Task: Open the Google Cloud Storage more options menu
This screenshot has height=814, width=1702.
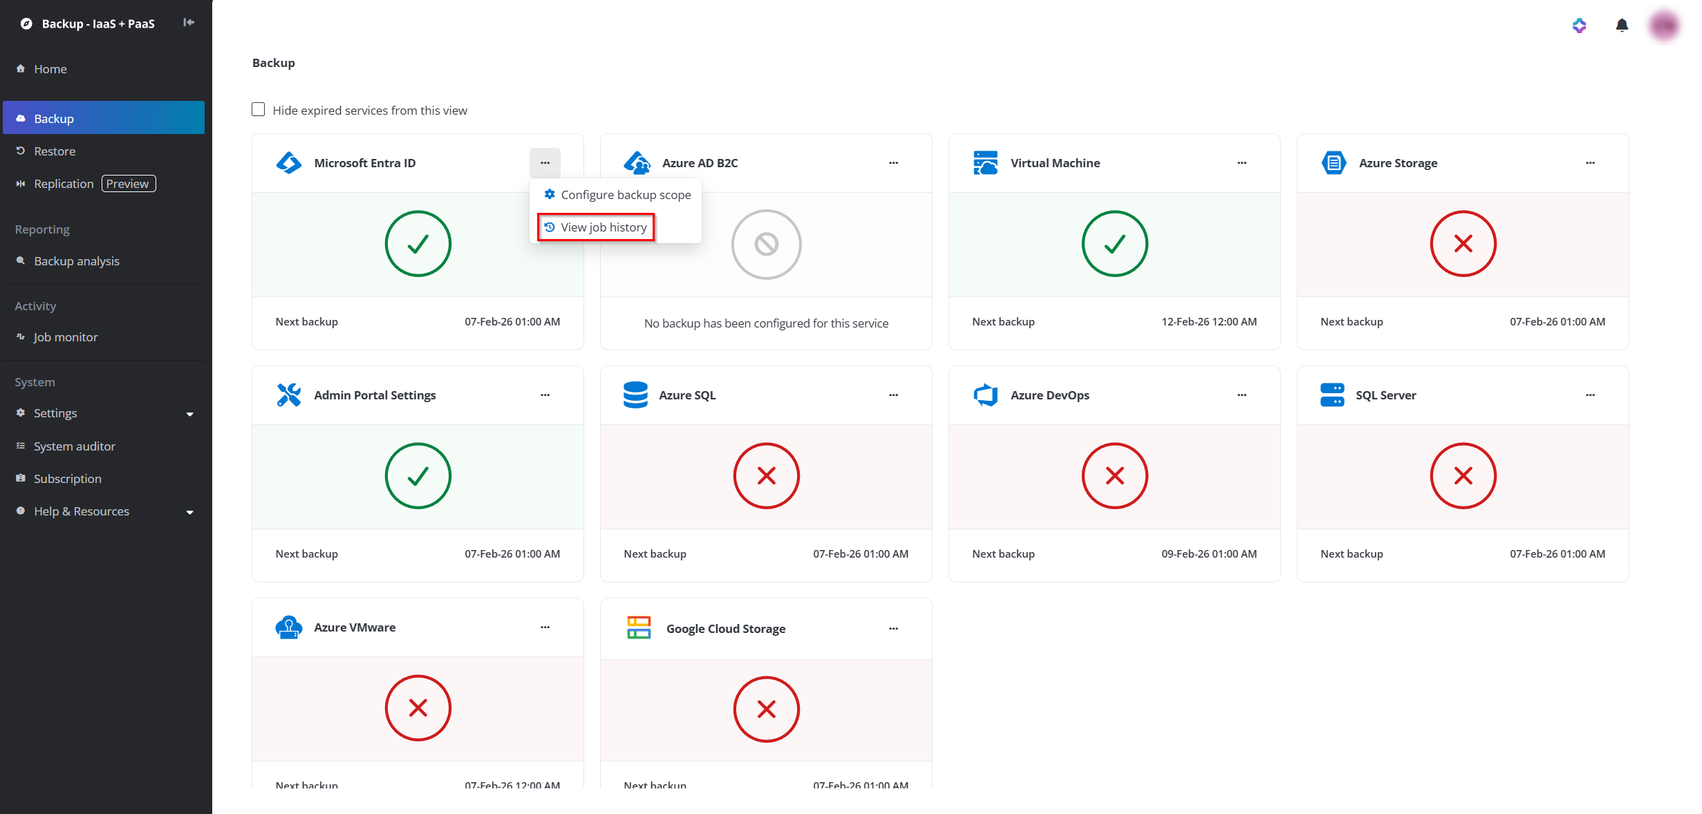Action: tap(894, 629)
